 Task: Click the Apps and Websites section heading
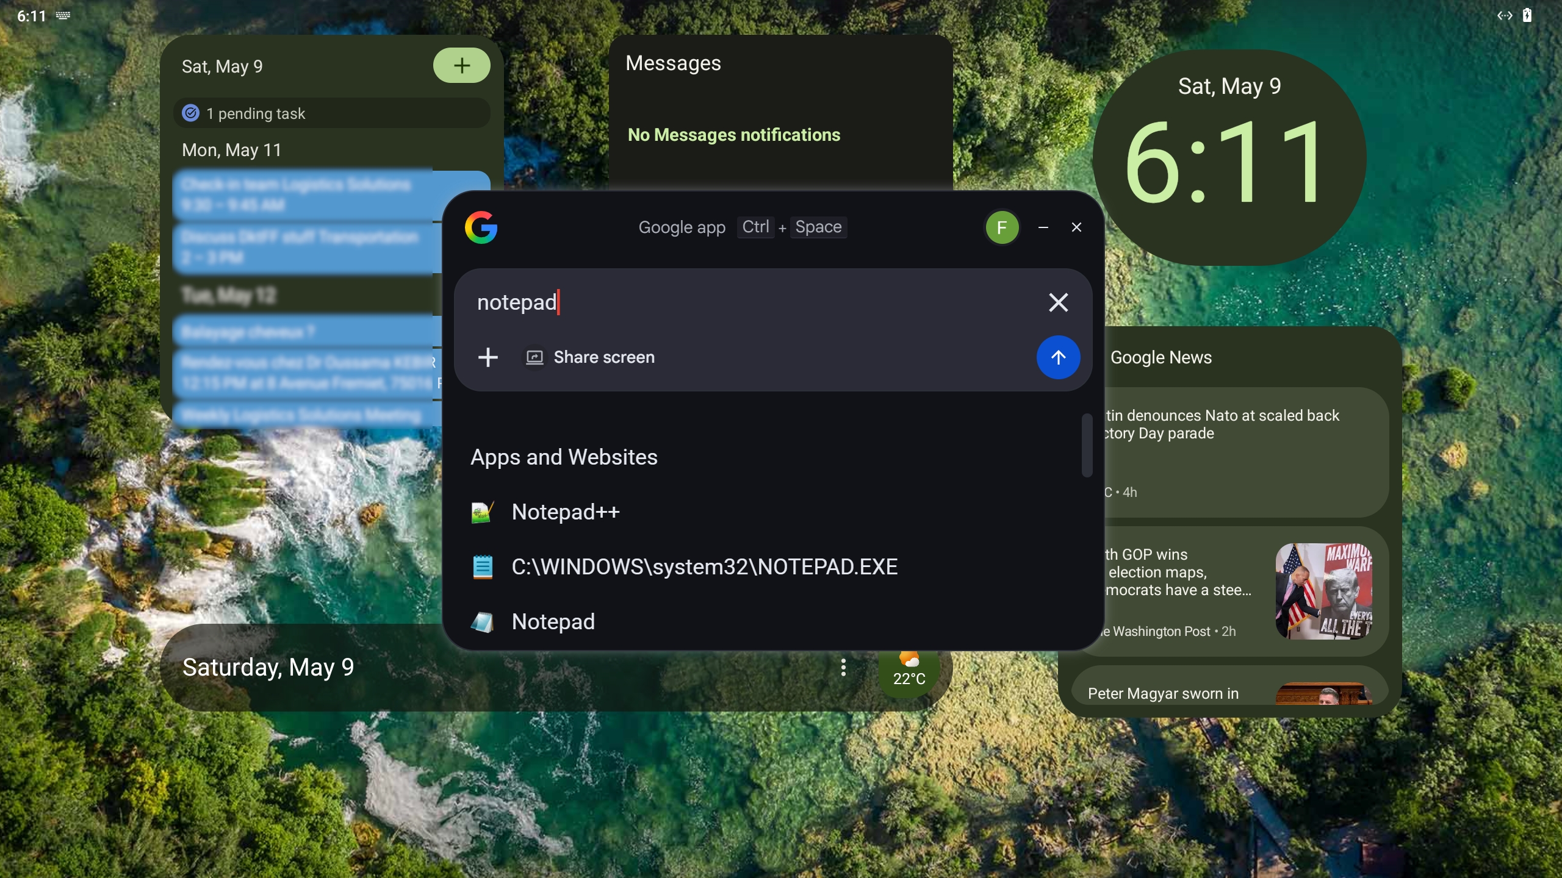tap(564, 457)
